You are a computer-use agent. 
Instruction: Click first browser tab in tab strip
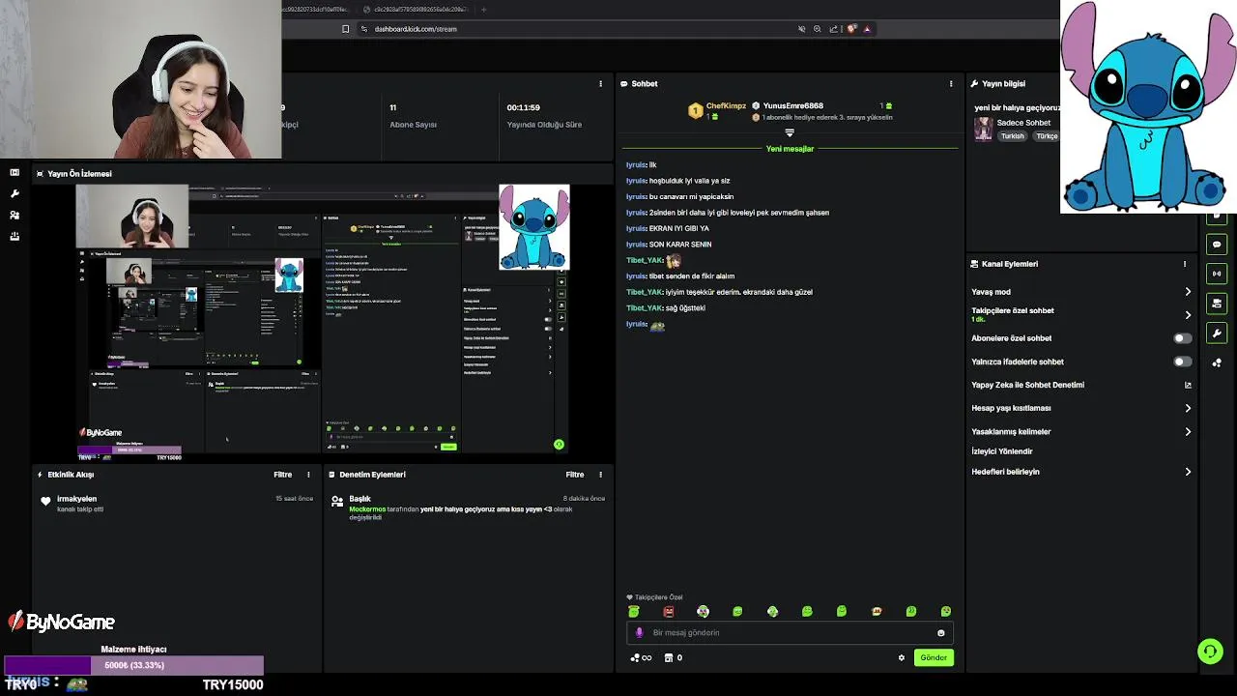pyautogui.click(x=317, y=10)
